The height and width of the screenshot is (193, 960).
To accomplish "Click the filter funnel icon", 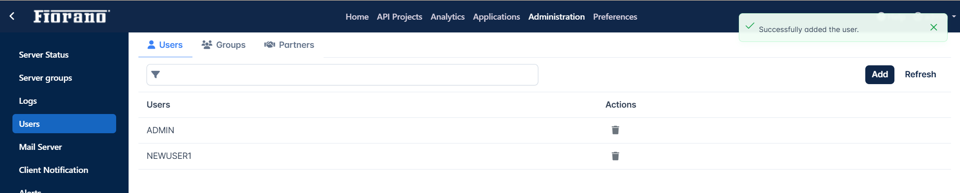I will point(156,75).
